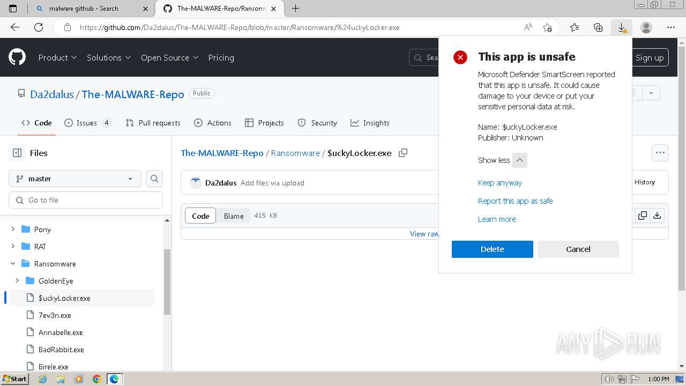Open the tab actions menu icon

[x=13, y=8]
